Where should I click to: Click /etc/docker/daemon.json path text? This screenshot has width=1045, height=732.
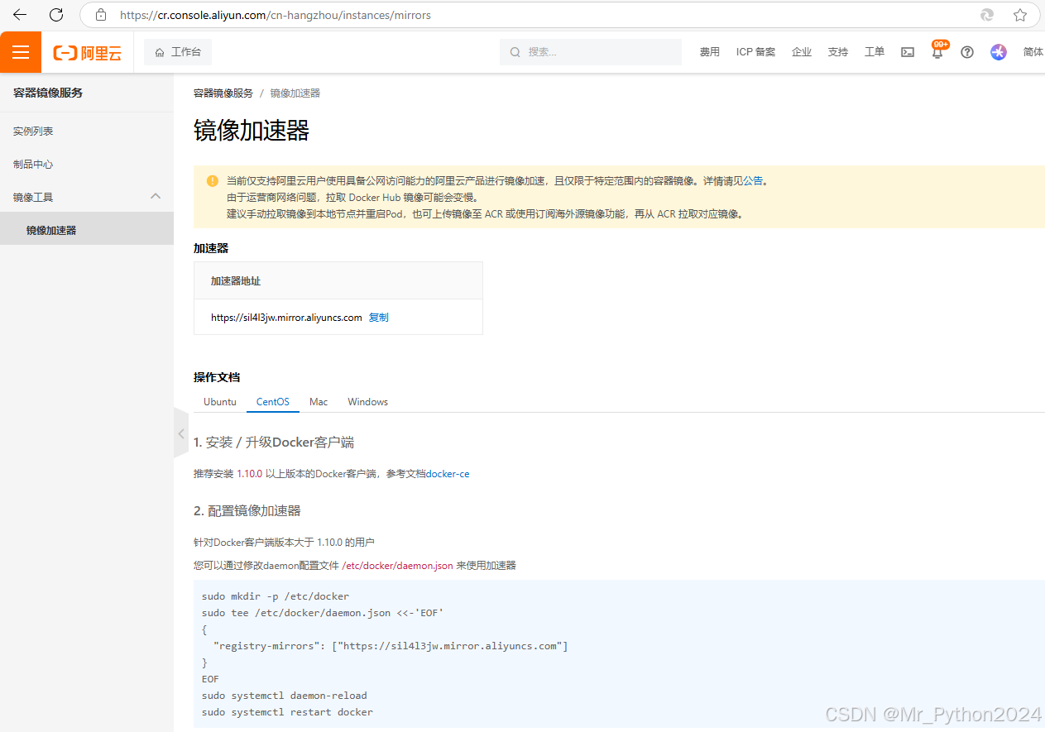click(x=397, y=566)
